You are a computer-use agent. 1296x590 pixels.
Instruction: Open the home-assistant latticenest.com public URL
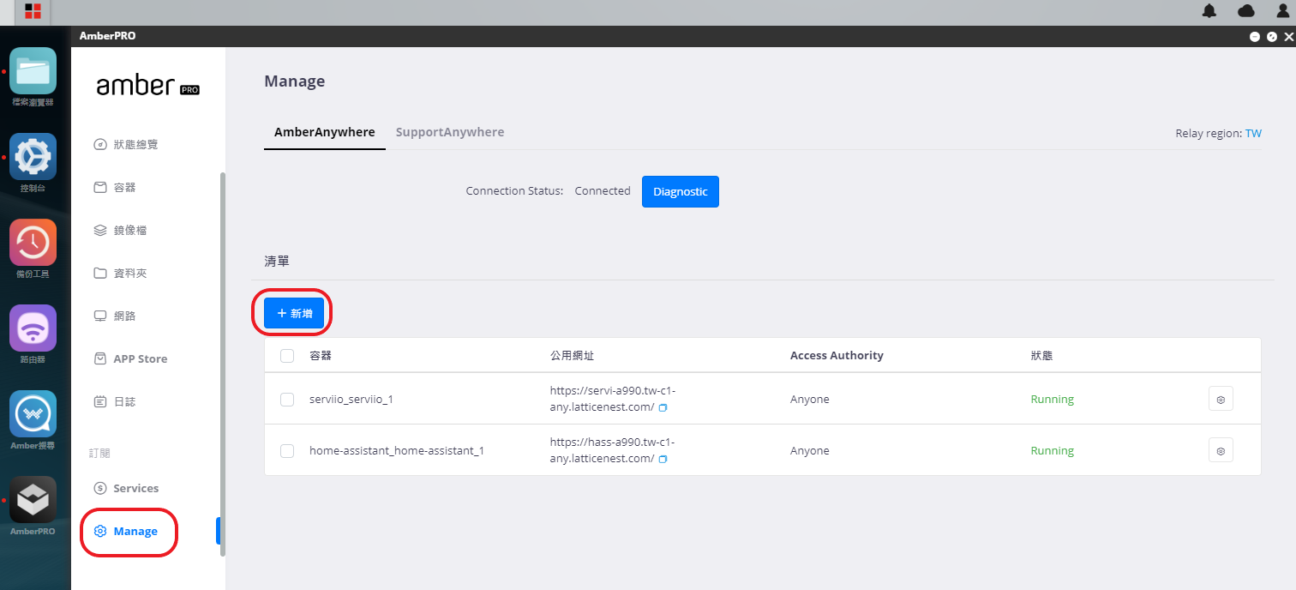coord(612,450)
